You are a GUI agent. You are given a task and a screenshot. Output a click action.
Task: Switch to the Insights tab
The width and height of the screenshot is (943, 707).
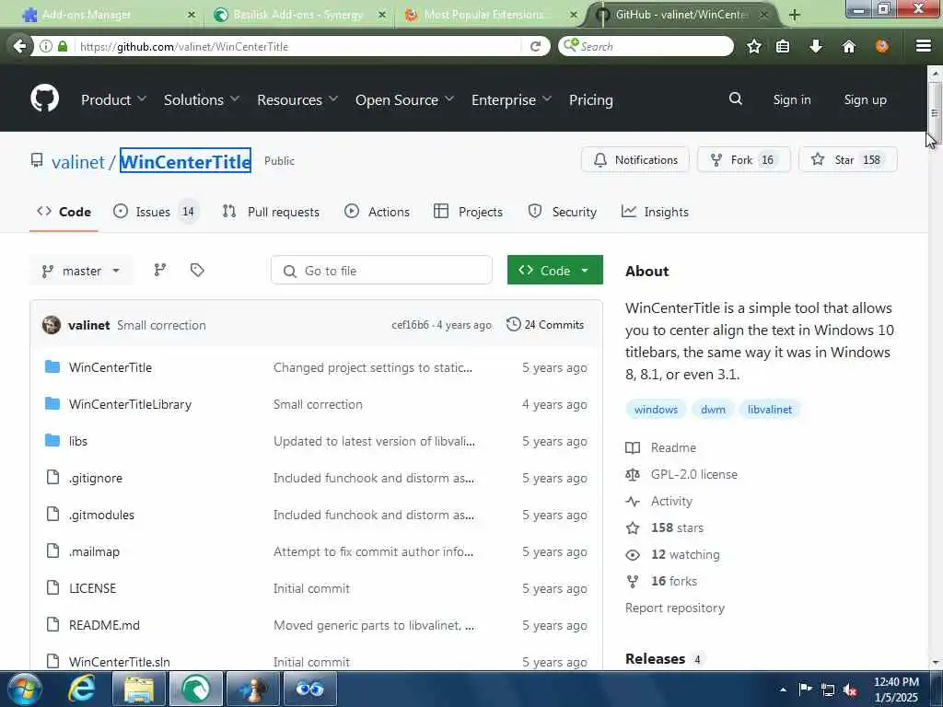click(x=655, y=212)
